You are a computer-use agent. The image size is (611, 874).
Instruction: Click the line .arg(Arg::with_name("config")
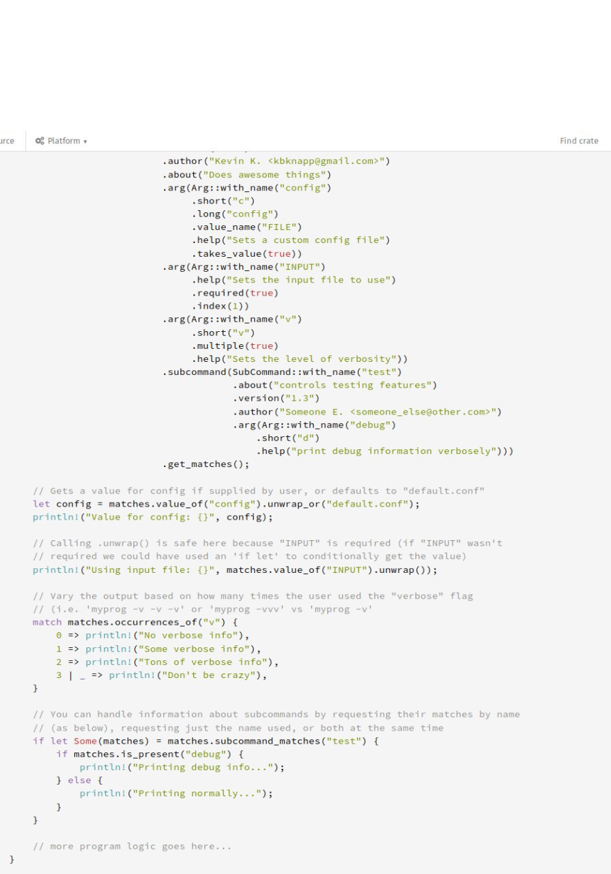246,187
